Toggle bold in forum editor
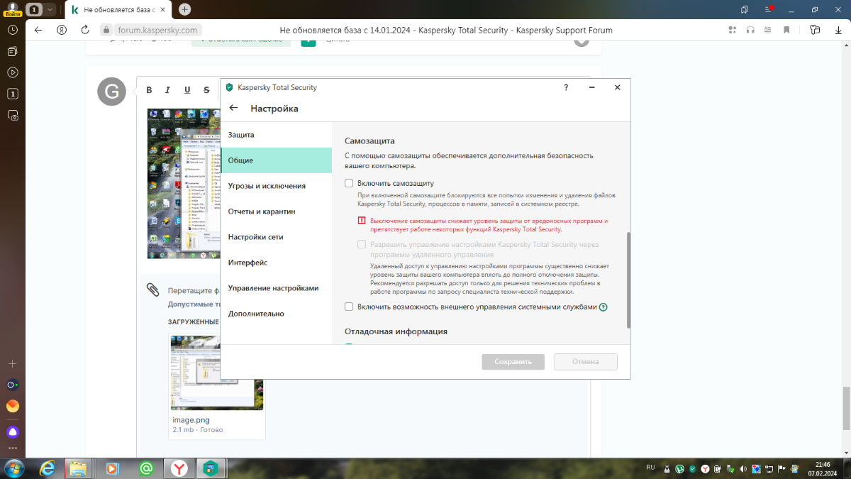 pos(149,90)
